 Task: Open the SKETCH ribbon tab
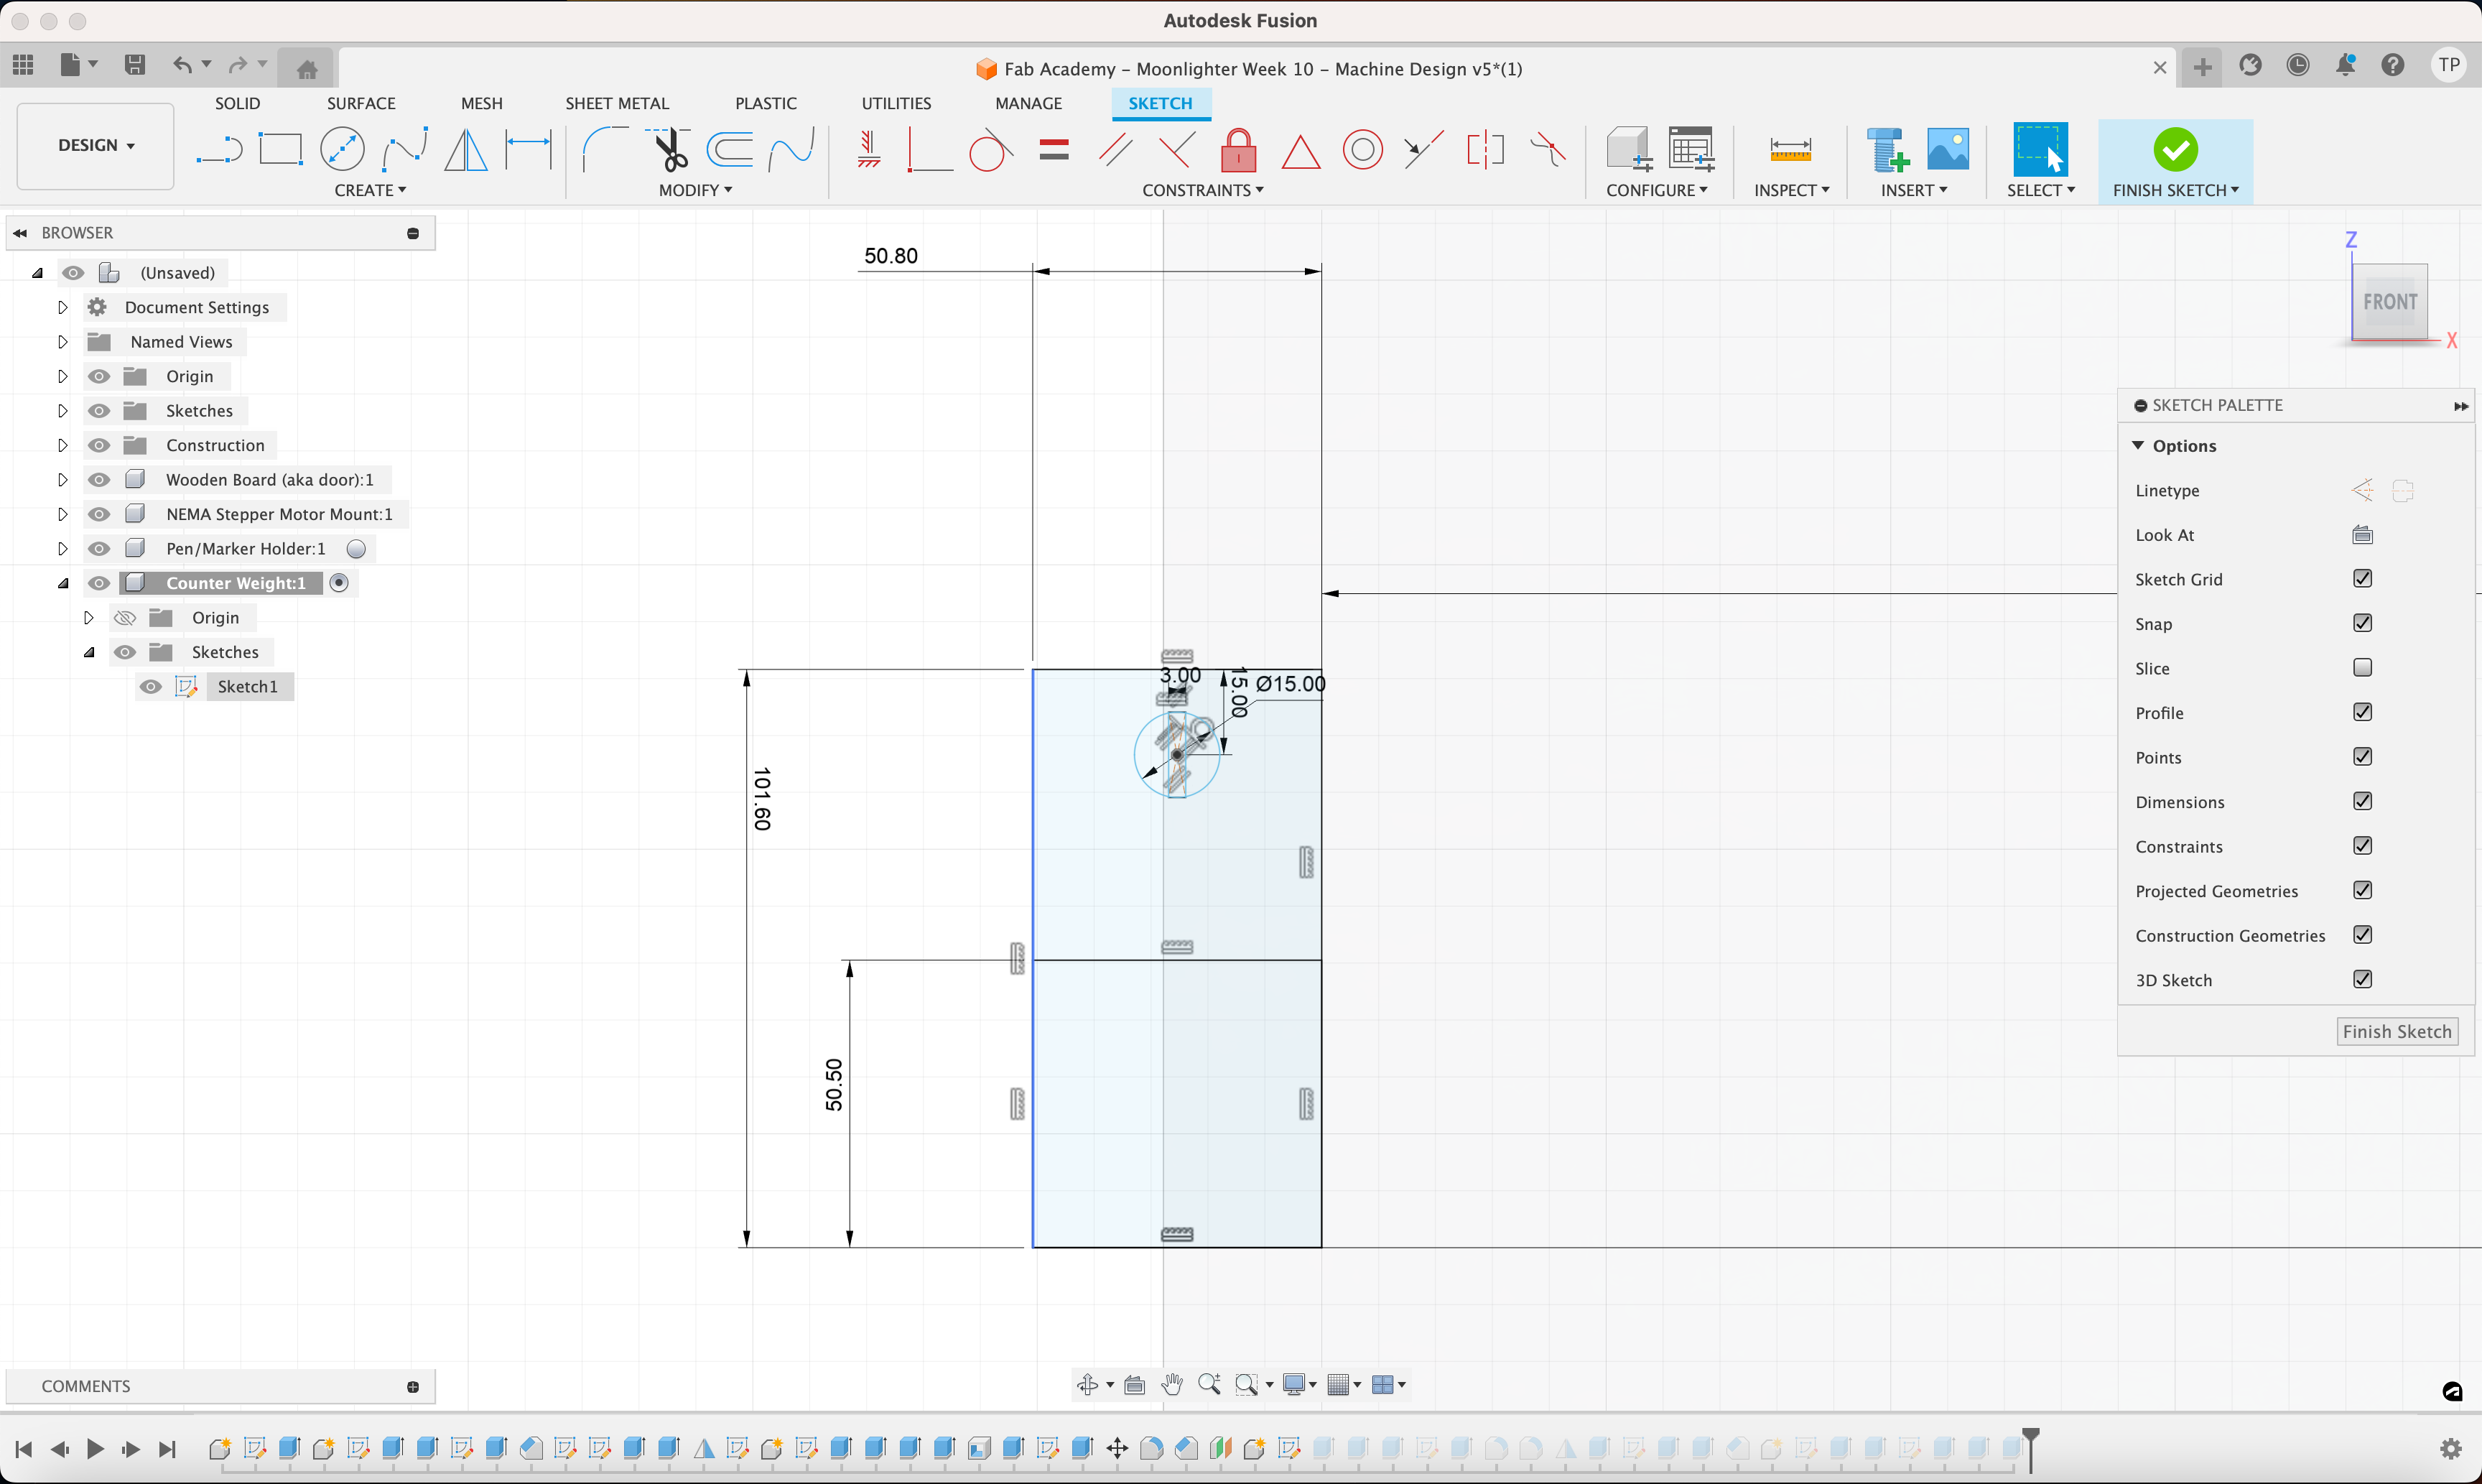click(x=1159, y=103)
